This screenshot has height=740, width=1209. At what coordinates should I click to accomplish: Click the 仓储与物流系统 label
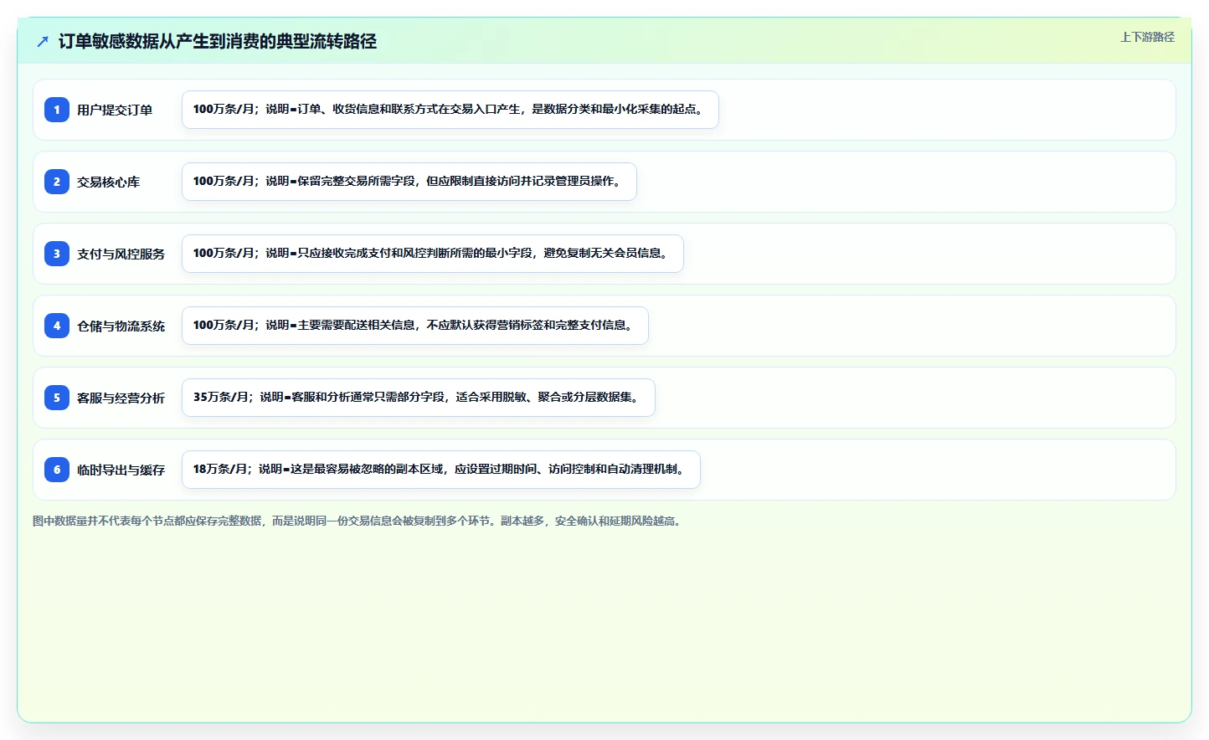pos(121,326)
